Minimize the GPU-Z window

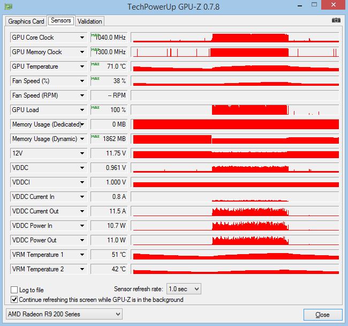pos(300,5)
